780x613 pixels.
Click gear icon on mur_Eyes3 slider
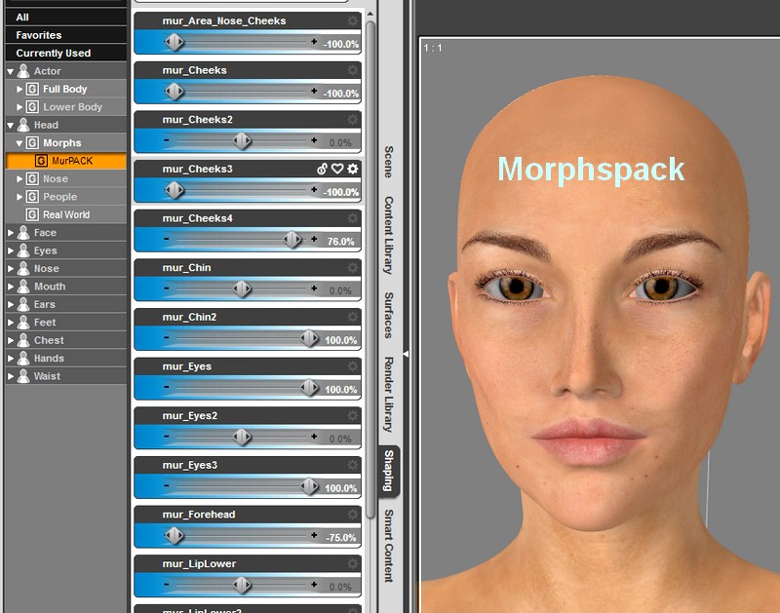[x=353, y=465]
